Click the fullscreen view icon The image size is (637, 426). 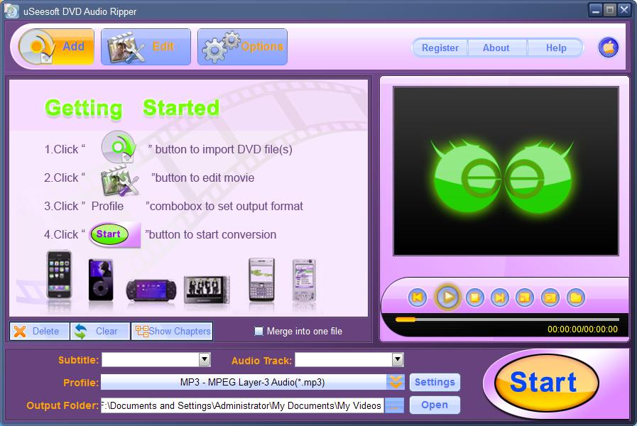(525, 297)
